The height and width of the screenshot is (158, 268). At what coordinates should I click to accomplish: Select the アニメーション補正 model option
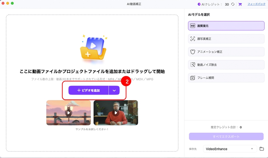pos(226,52)
